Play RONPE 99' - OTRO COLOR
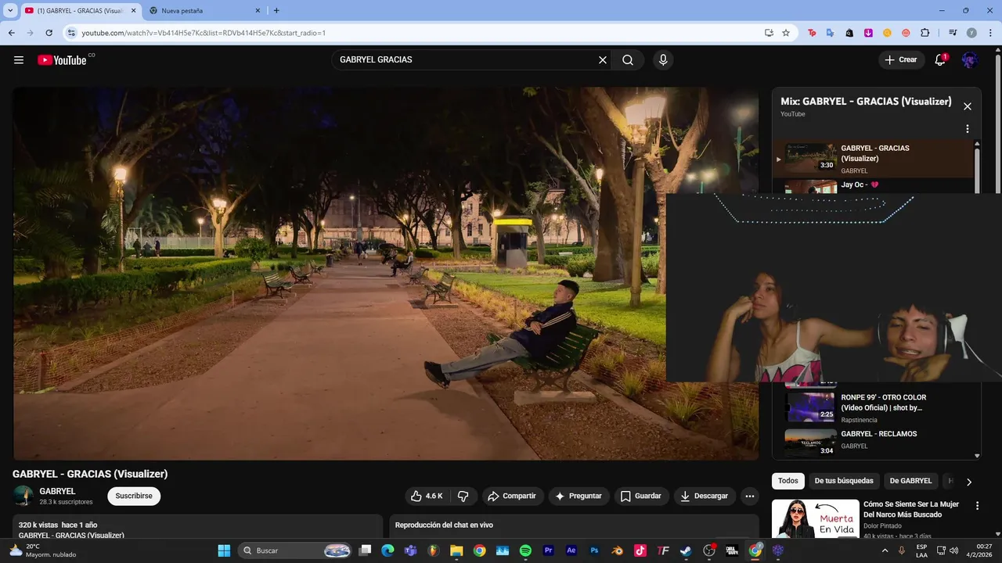This screenshot has width=1002, height=563. click(874, 407)
